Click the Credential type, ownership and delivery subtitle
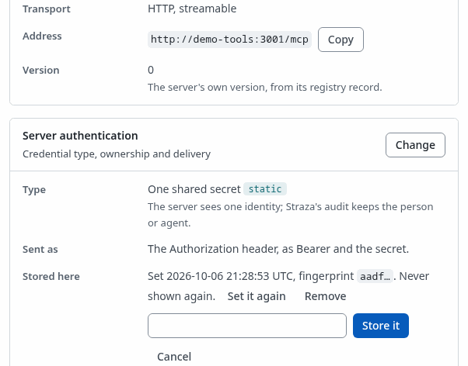This screenshot has width=468, height=366. (x=117, y=154)
